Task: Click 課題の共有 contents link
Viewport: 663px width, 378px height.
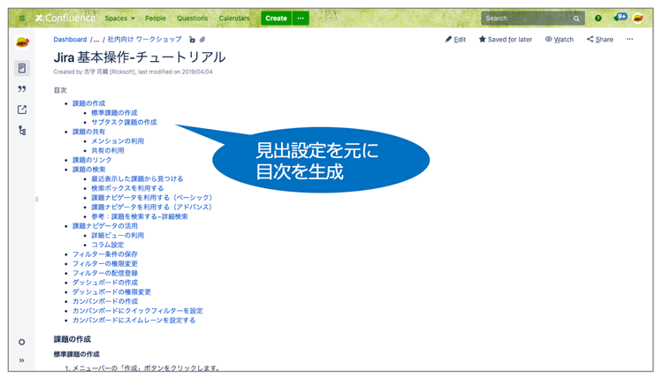Action: 88,132
